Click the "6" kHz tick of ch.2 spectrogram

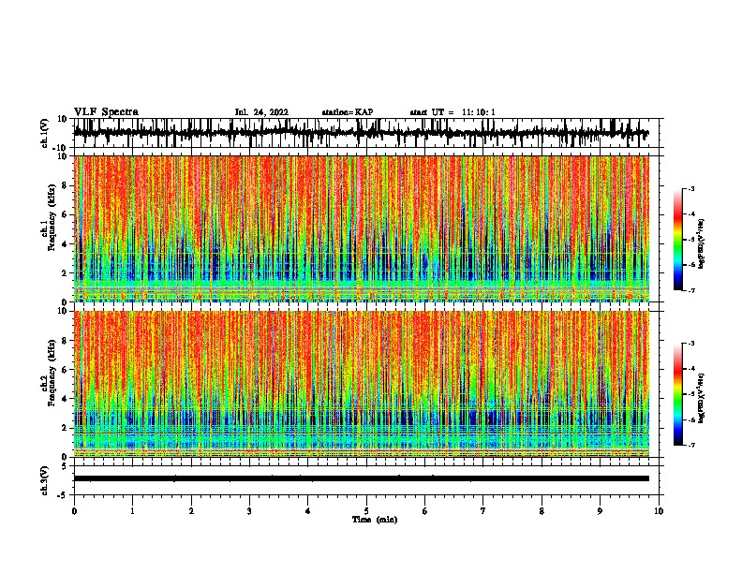[65, 370]
